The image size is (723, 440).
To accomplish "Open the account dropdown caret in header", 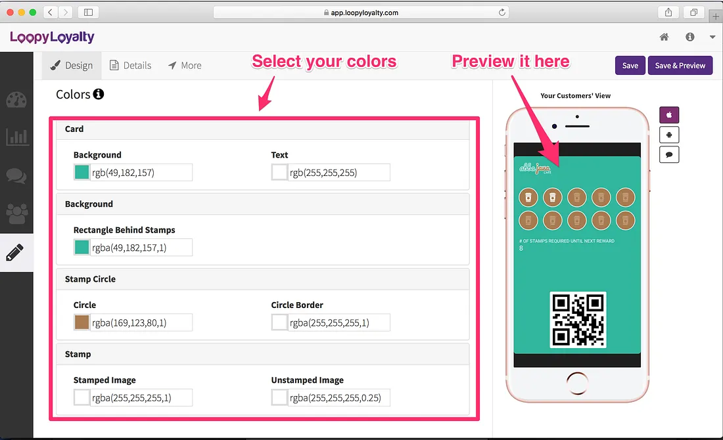I will pos(712,37).
